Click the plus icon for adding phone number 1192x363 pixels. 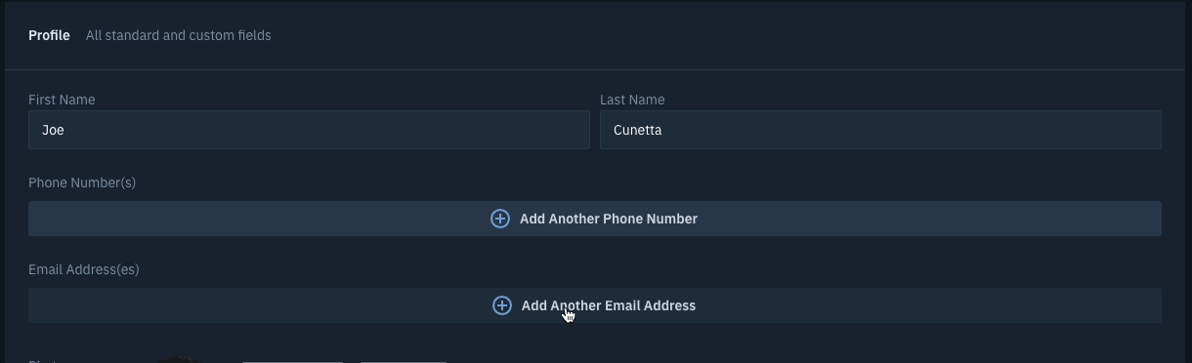tap(499, 219)
